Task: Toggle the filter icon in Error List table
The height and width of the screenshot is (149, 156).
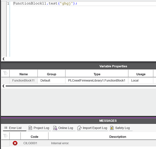Action: (5, 136)
